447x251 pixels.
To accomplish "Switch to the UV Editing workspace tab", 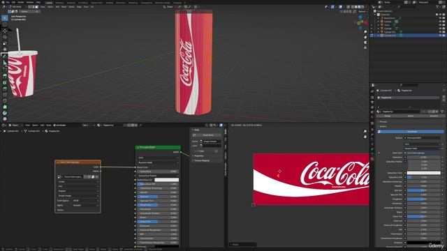I will pyautogui.click(x=83, y=3).
